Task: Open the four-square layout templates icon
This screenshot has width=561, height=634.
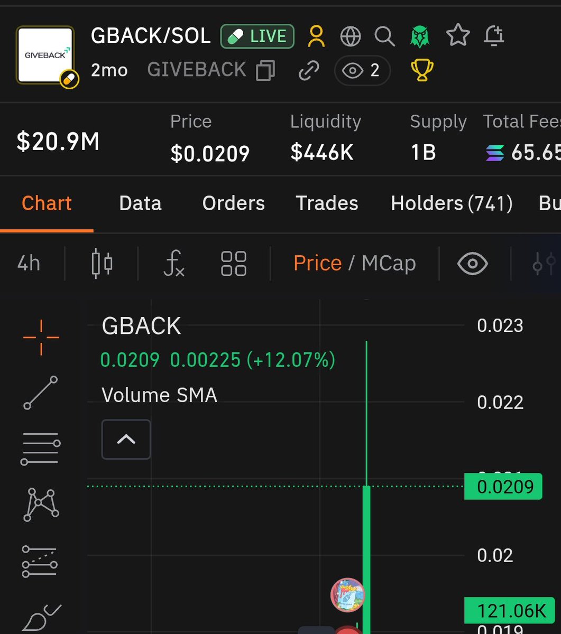Action: (234, 263)
